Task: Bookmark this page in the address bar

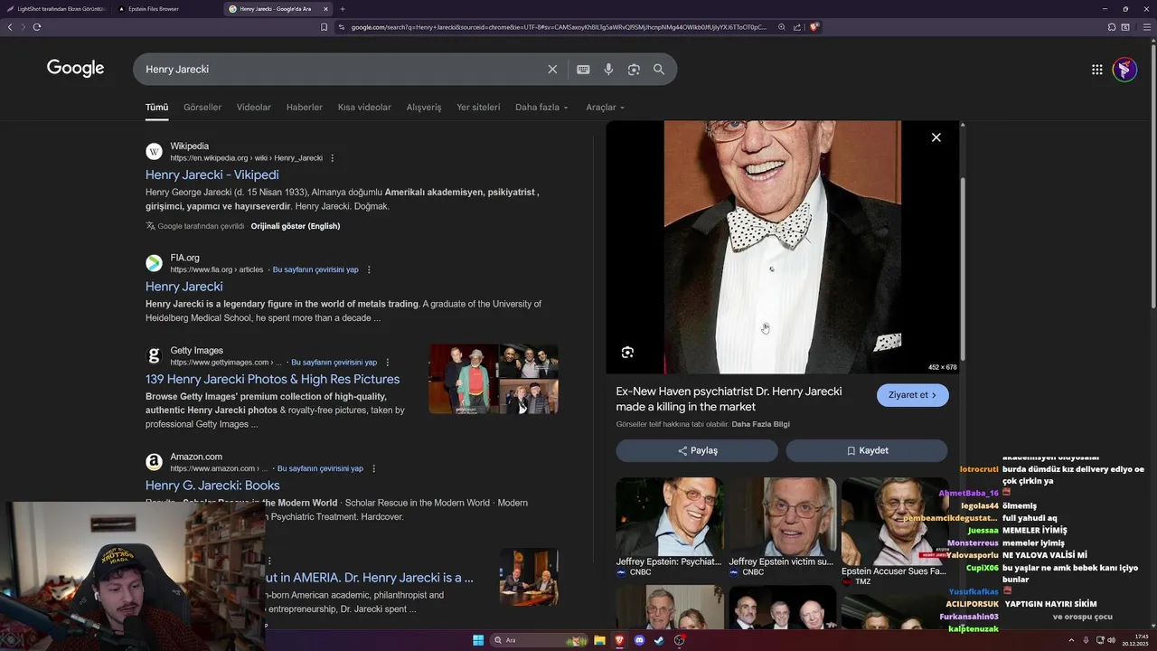Action: [324, 27]
